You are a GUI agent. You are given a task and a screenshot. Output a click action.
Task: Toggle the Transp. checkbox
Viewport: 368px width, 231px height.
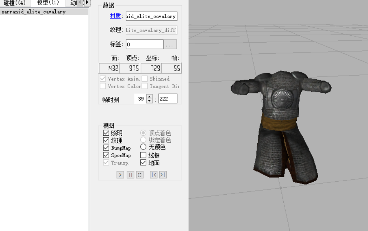(106, 163)
